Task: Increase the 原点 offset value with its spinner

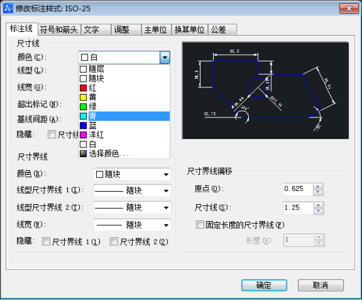Action: [x=318, y=187]
